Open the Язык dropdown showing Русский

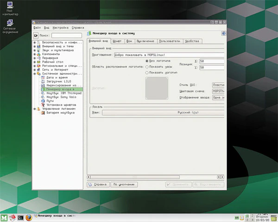(x=162, y=112)
